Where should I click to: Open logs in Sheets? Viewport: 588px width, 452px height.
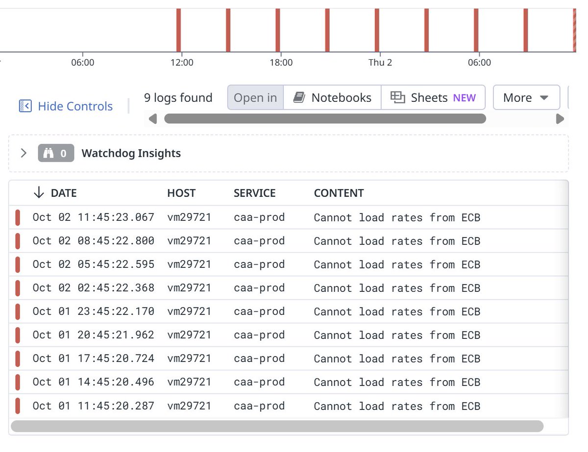(433, 97)
